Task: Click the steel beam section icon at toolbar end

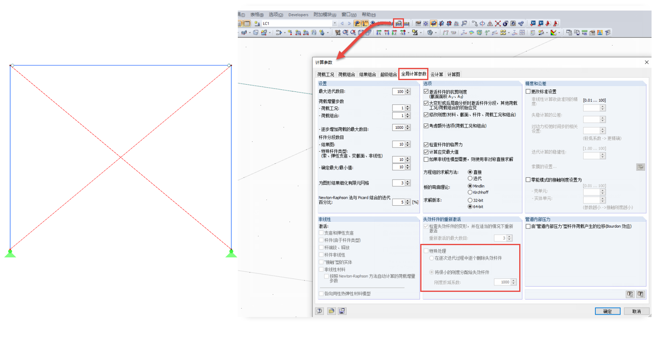Action: point(608,33)
